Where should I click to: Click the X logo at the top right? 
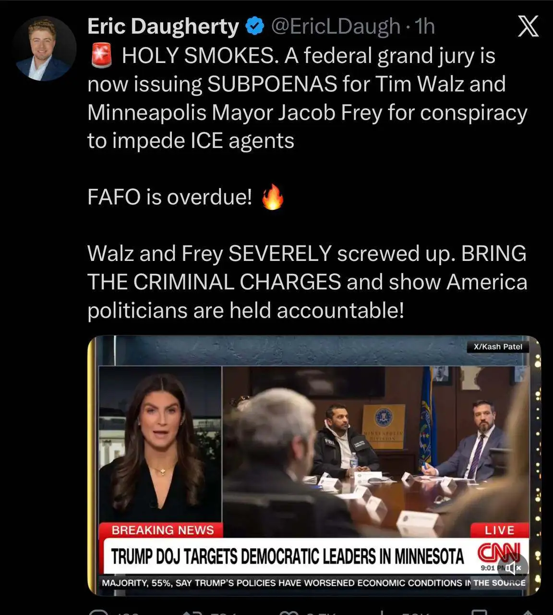tap(528, 26)
